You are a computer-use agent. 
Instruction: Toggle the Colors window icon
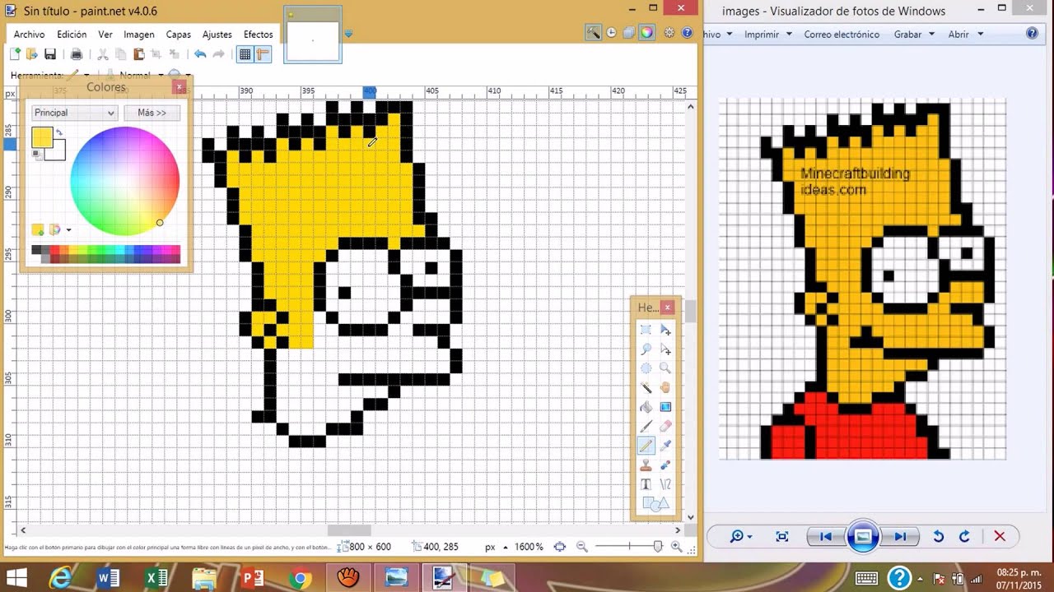coord(647,33)
